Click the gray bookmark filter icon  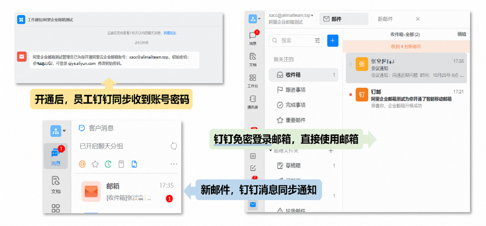121,164
